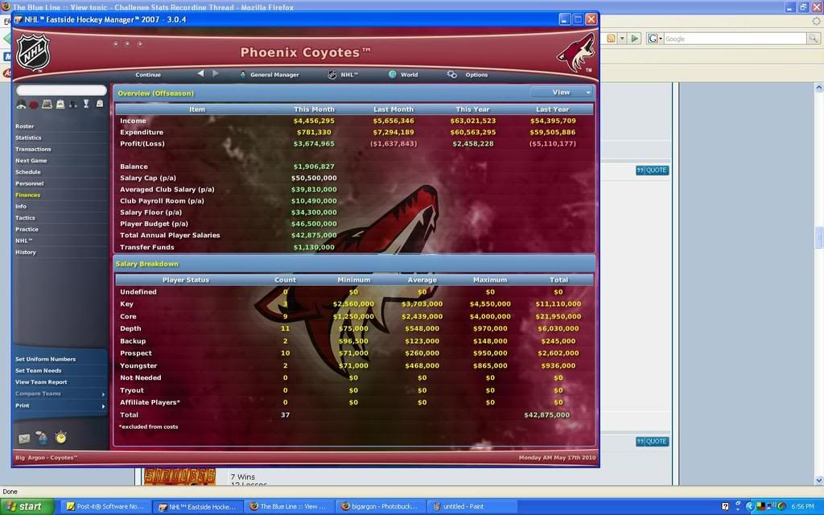Click the helmet icon in sidebar toolbar
Viewport: 824px width, 515px height.
(21, 104)
